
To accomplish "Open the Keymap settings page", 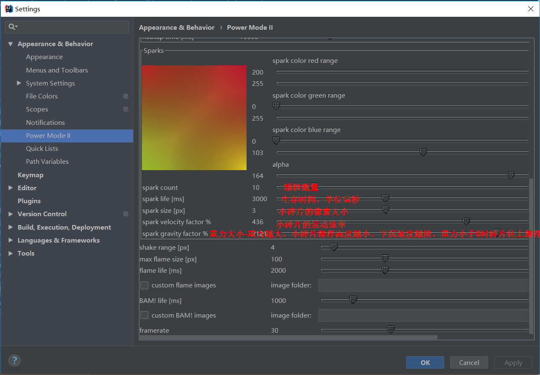I will (x=30, y=175).
